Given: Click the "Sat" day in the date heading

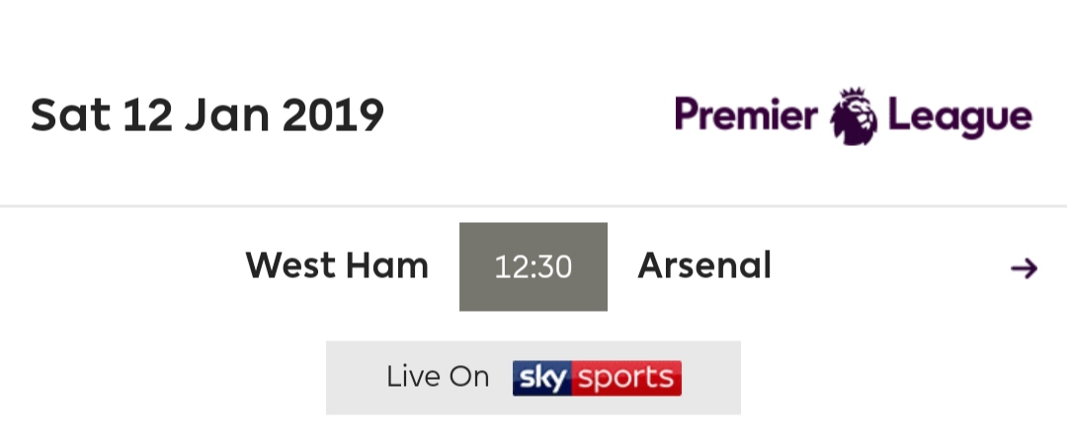Looking at the screenshot, I should point(71,114).
